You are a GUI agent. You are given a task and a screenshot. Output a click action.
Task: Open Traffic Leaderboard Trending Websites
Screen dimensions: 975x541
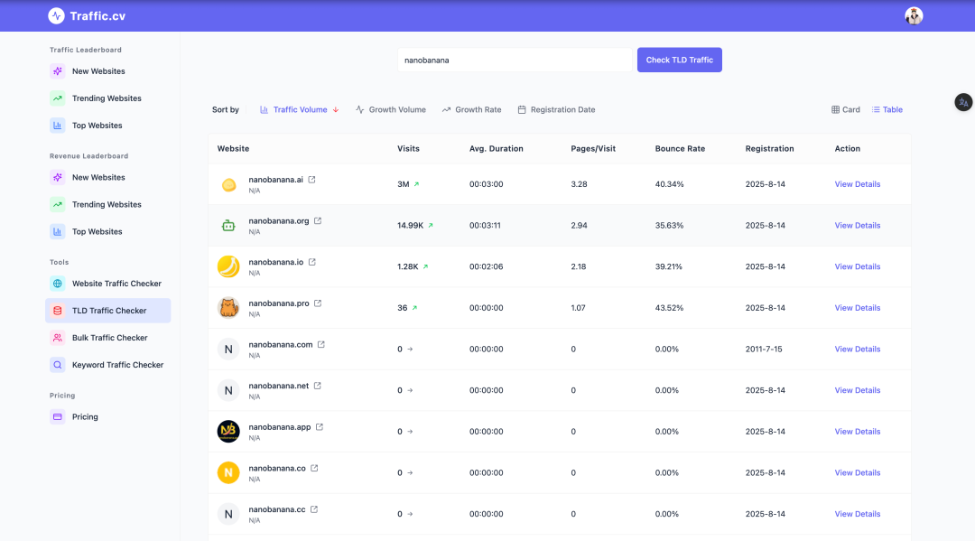click(x=107, y=98)
